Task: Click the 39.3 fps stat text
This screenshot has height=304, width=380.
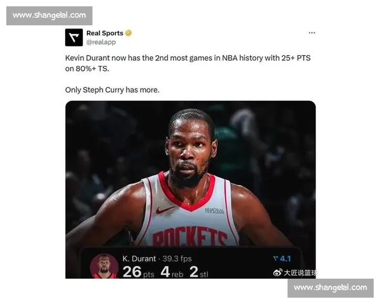Action: point(177,258)
